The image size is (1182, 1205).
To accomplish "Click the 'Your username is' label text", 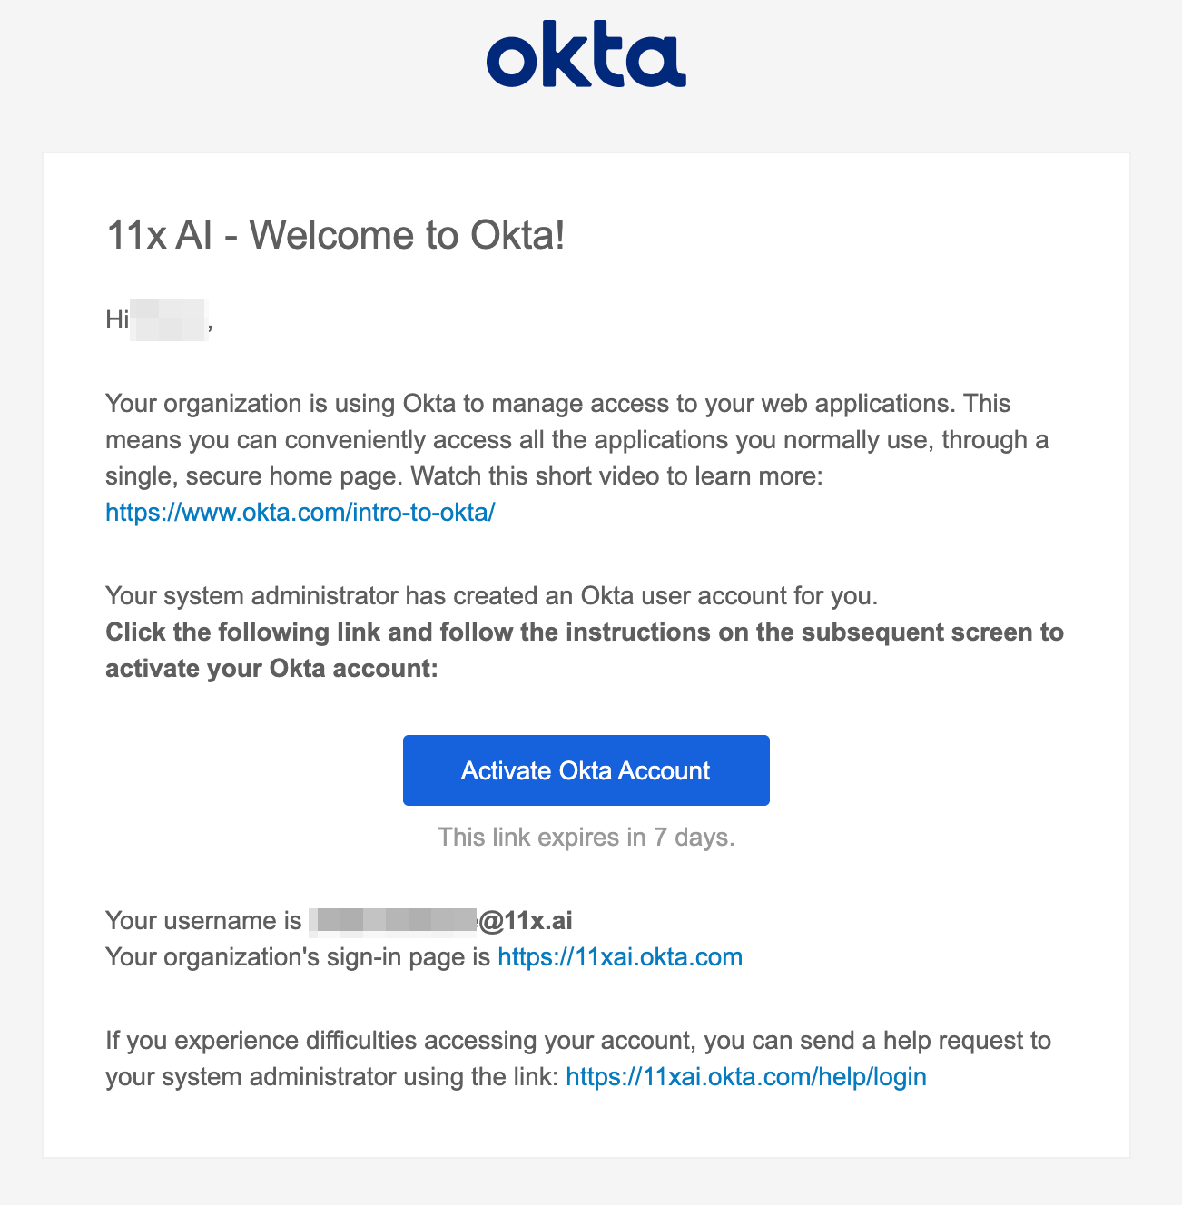I will pos(203,921).
